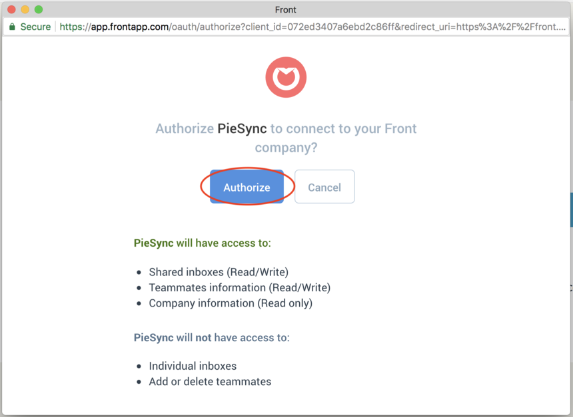The image size is (573, 417).
Task: Minimize the window using the yellow button
Action: coord(25,9)
